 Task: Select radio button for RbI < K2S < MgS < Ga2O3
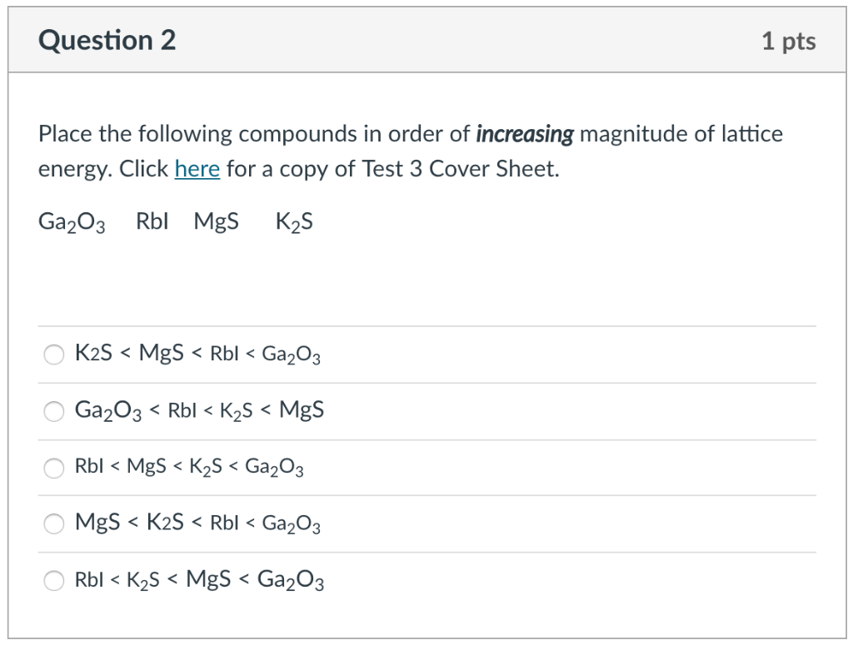click(x=53, y=580)
